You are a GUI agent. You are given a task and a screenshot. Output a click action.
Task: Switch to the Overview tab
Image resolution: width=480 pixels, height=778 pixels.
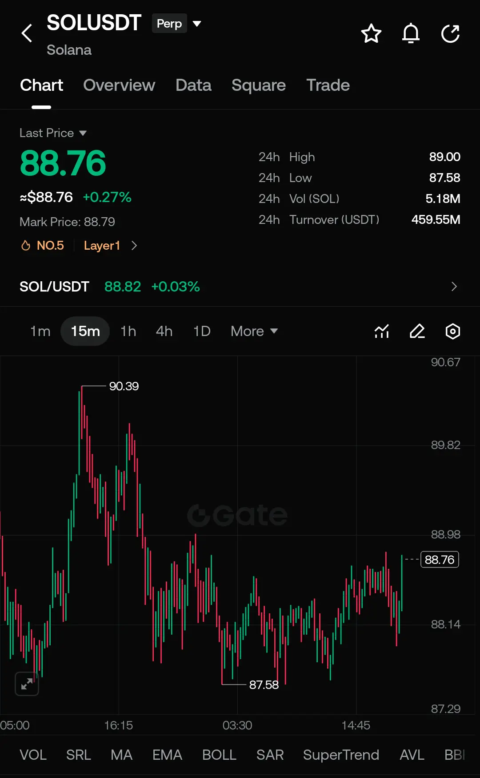(119, 85)
